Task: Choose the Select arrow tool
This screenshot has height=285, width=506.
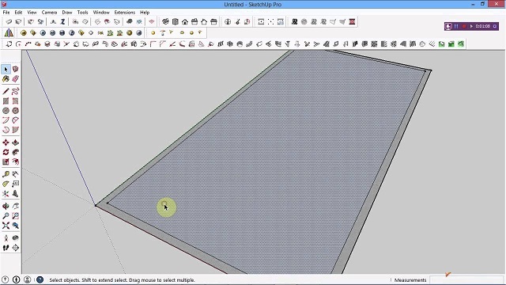Action: point(6,69)
